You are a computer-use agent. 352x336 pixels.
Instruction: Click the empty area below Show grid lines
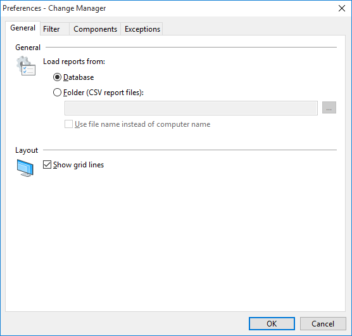(x=175, y=243)
